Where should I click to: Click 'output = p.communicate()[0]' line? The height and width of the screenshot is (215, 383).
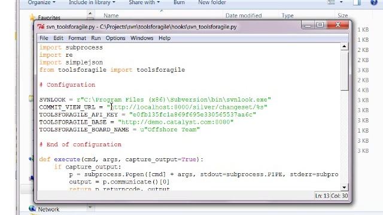119,182
